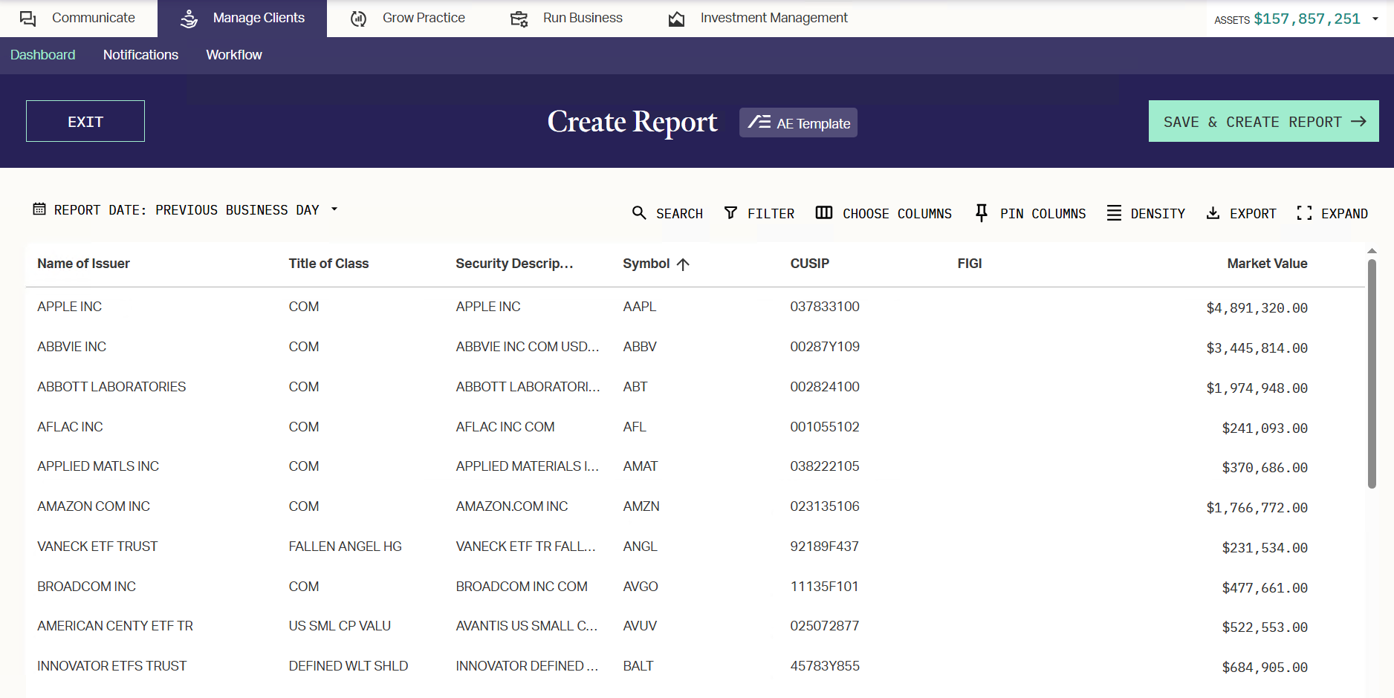Click the AE Template icon
The width and height of the screenshot is (1394, 698).
[x=759, y=123]
